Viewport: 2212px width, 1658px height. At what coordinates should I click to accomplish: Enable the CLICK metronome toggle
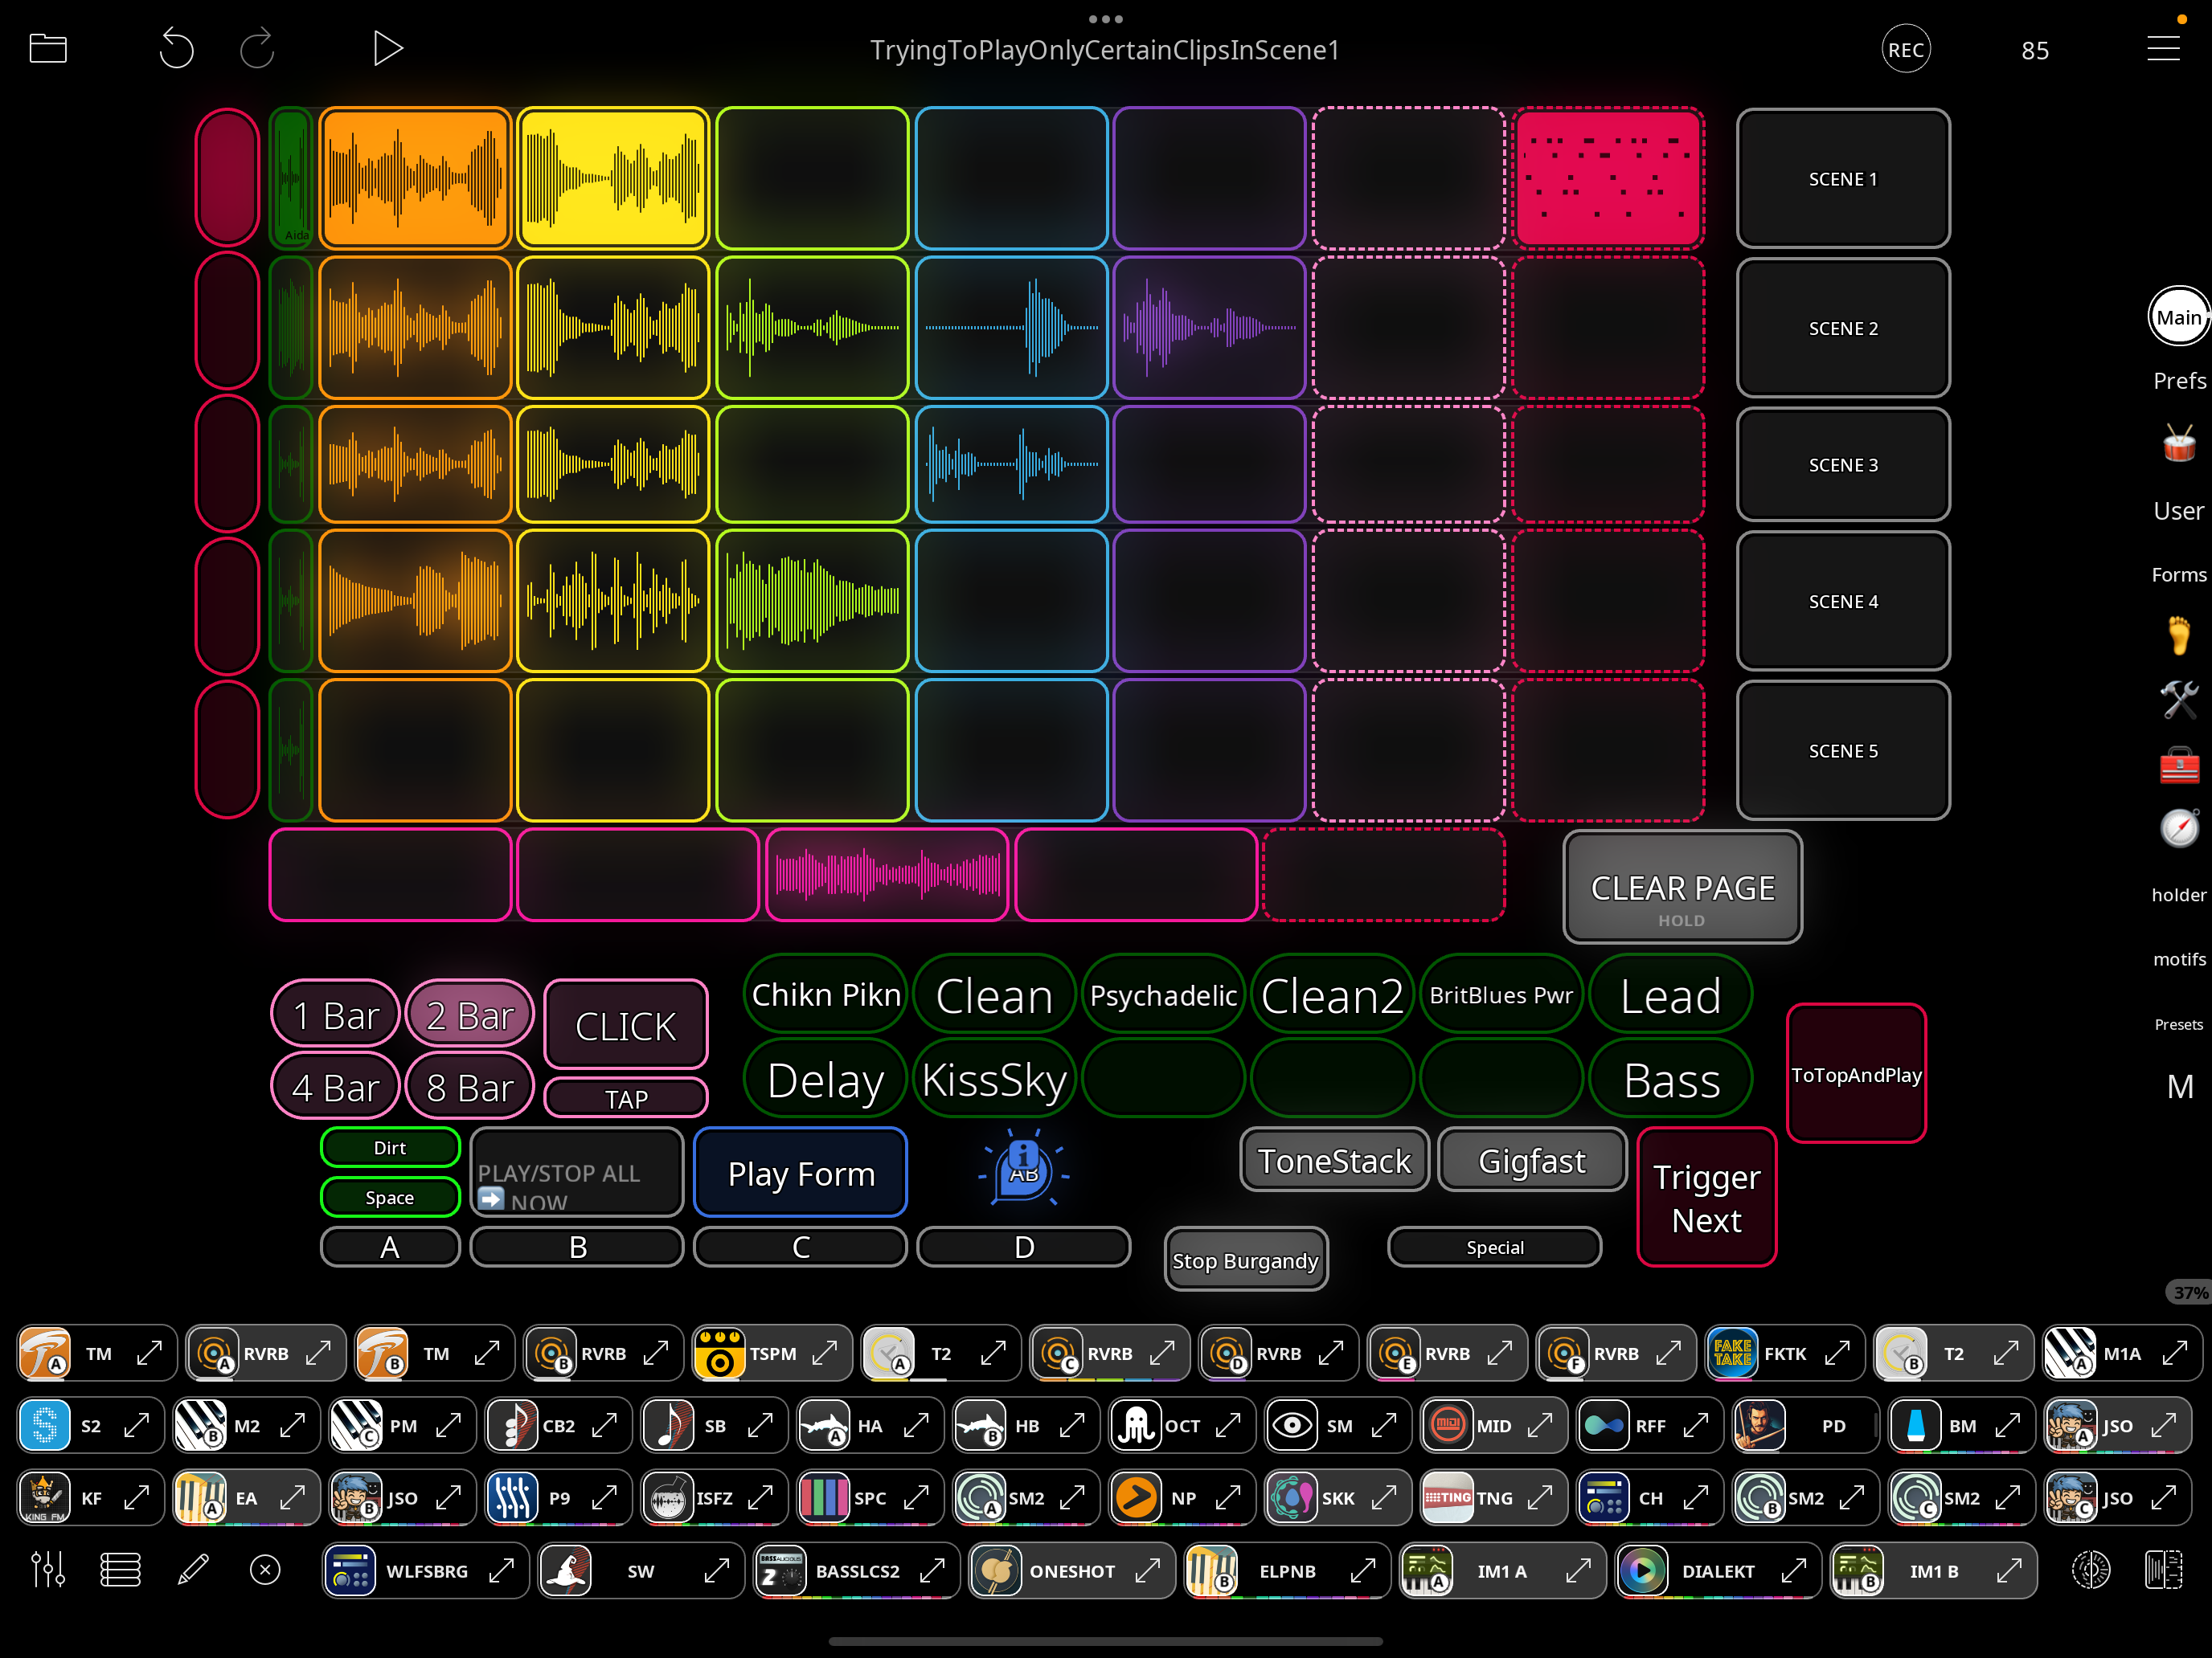[625, 1024]
